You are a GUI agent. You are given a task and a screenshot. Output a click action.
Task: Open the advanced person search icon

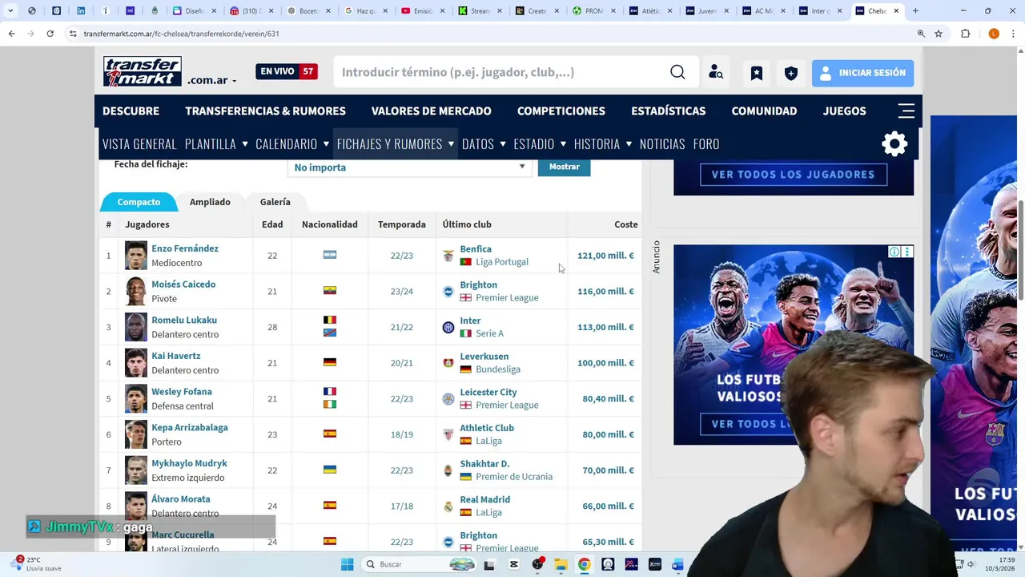716,72
